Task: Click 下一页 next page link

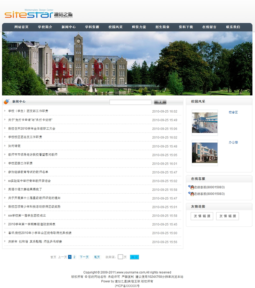Action: coord(84,257)
